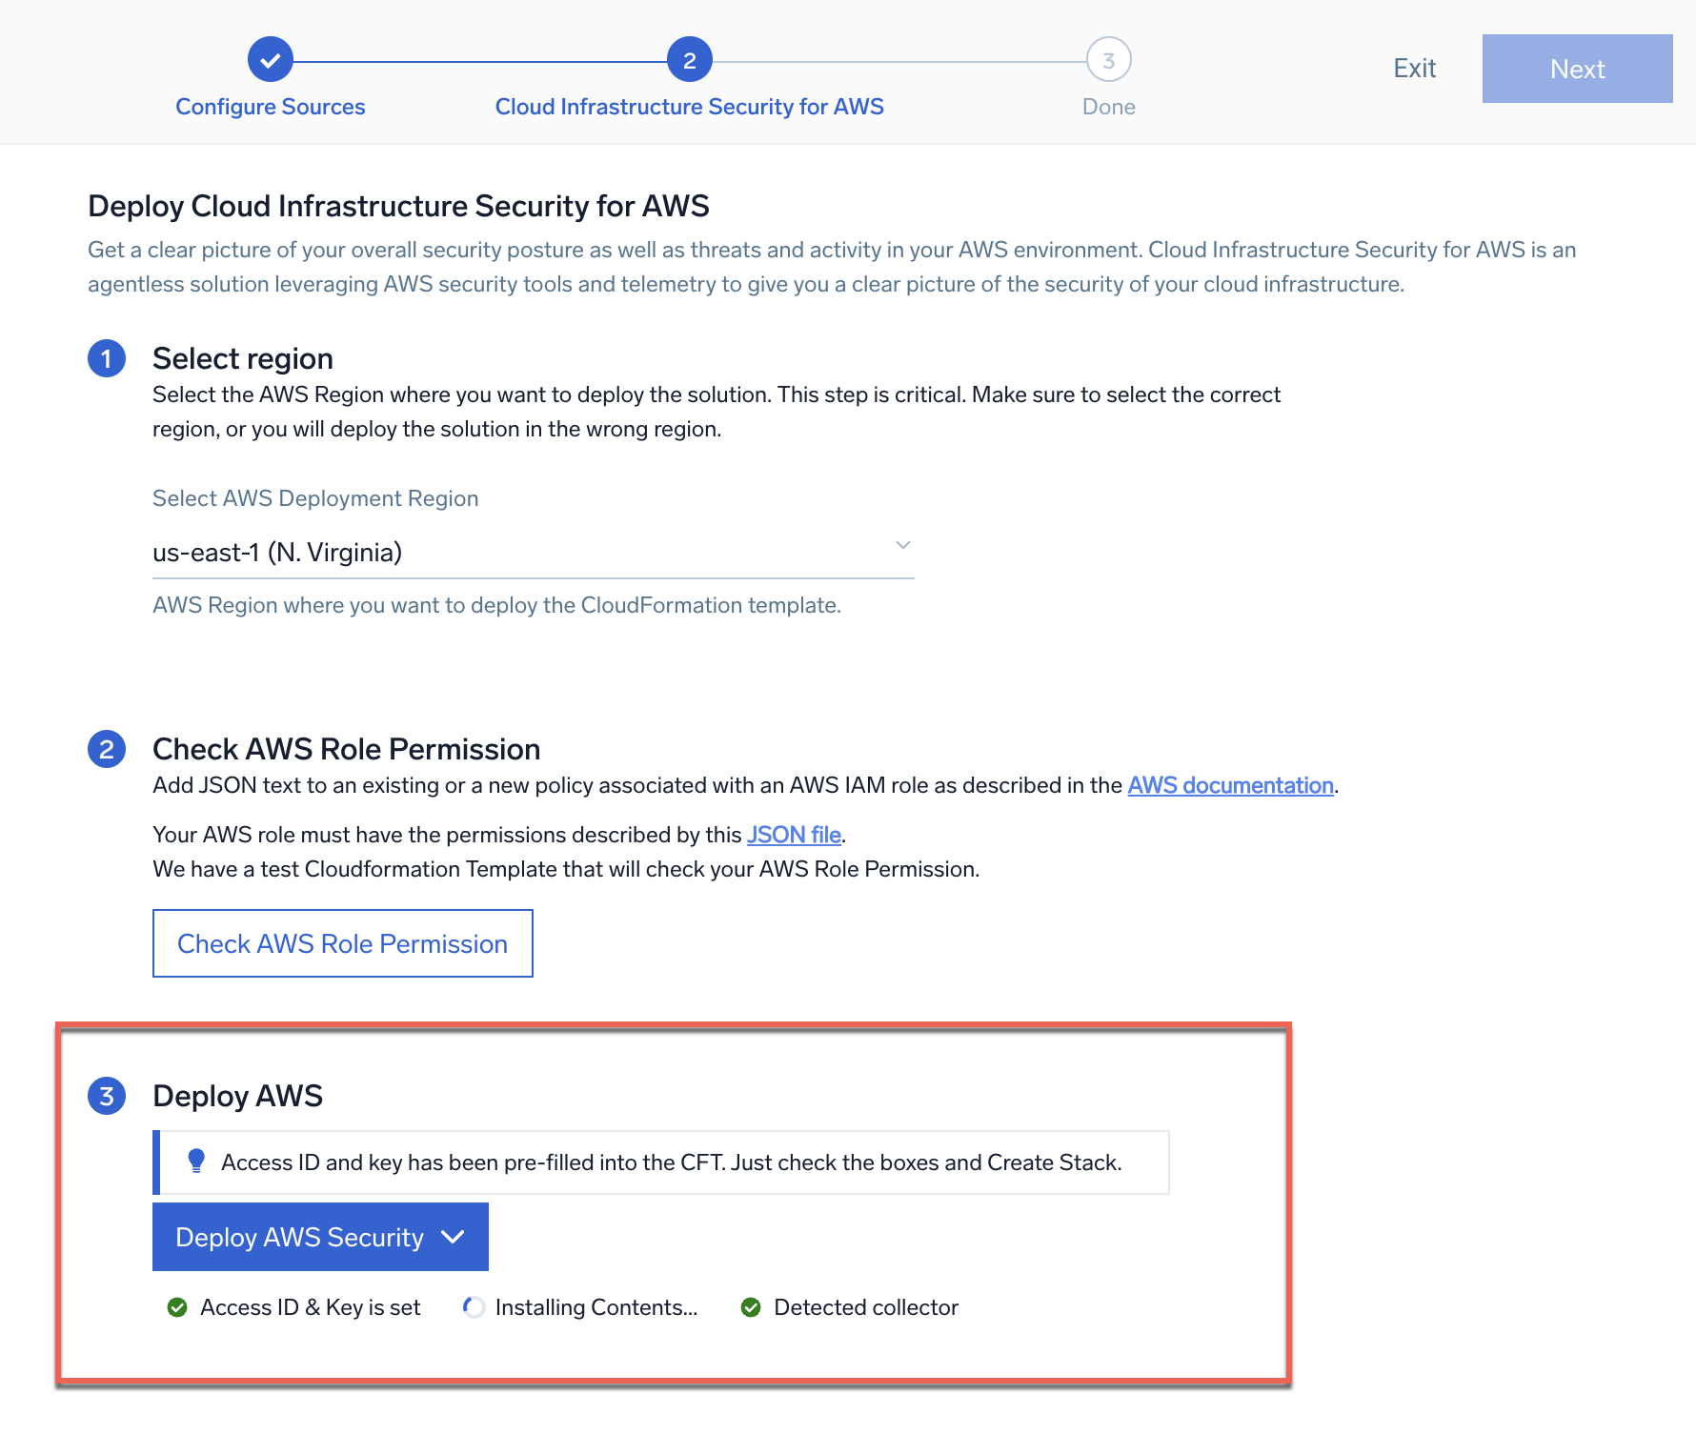Click the green check beside Access ID & Key
Viewport: 1696px width, 1435px height.
click(x=176, y=1307)
